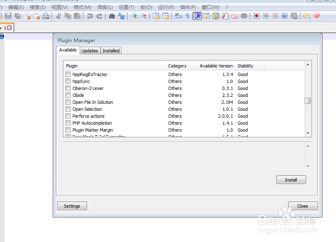Image resolution: width=336 pixels, height=242 pixels.
Task: Open the 宏(O) menu
Action: point(146,7)
